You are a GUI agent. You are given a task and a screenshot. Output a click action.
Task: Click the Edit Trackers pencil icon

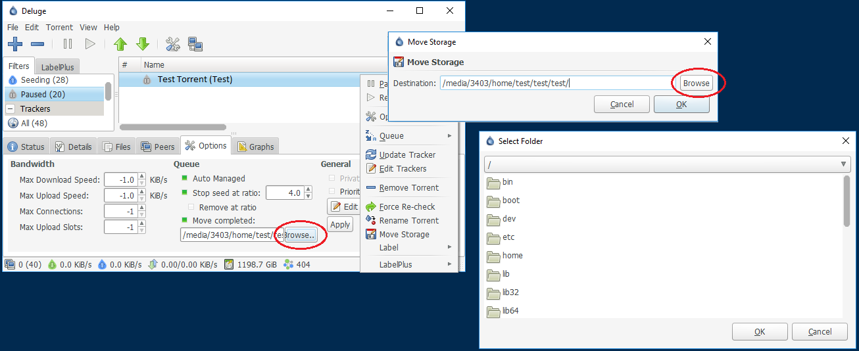pyautogui.click(x=371, y=169)
